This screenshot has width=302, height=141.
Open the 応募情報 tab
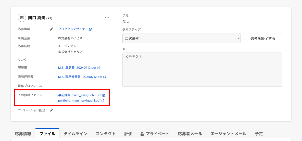pyautogui.click(x=23, y=134)
